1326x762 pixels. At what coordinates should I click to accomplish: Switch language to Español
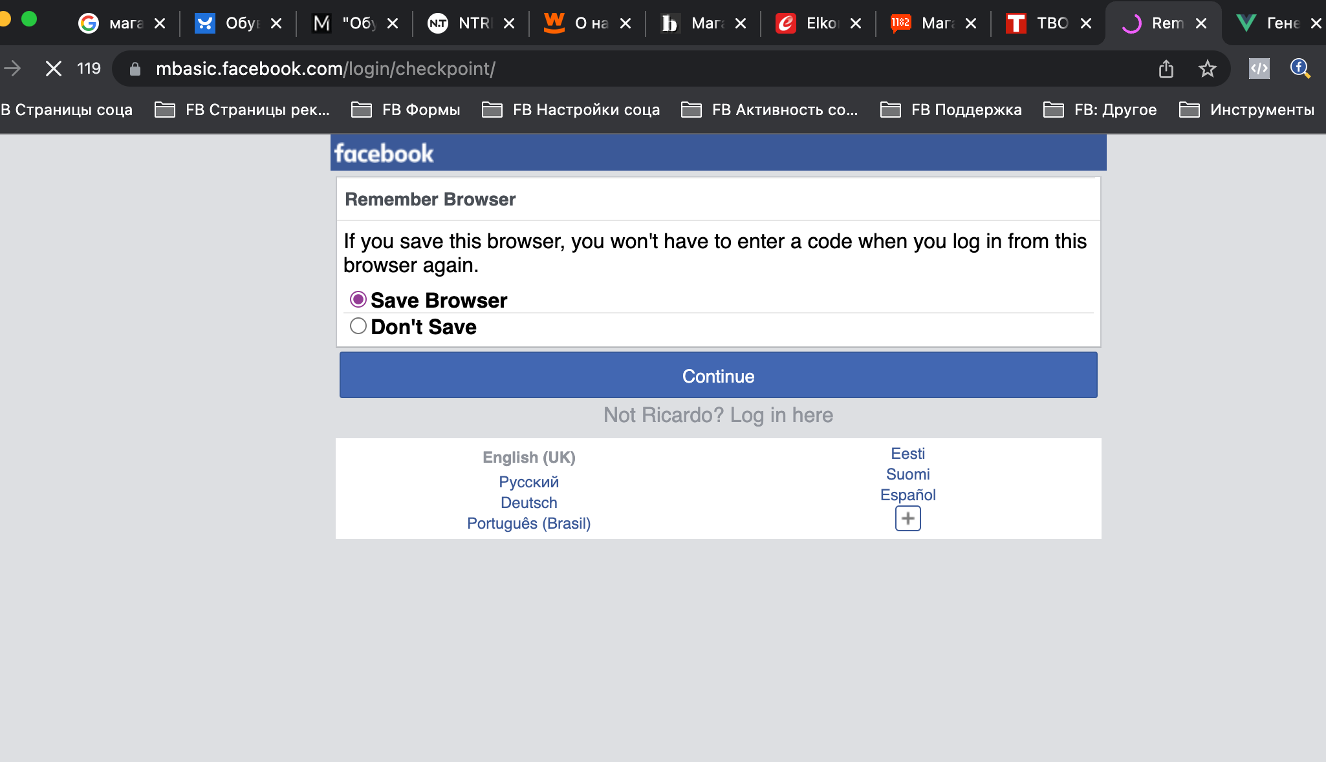[x=908, y=495]
